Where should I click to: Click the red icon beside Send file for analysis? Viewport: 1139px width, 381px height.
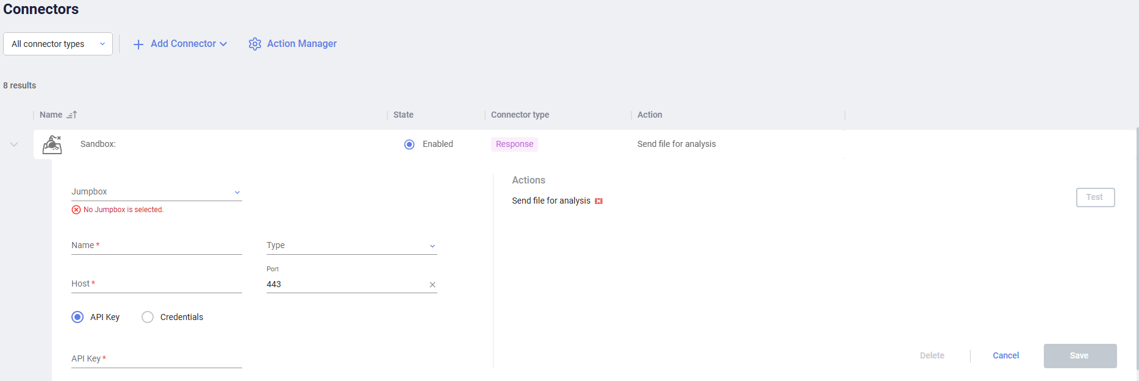598,201
